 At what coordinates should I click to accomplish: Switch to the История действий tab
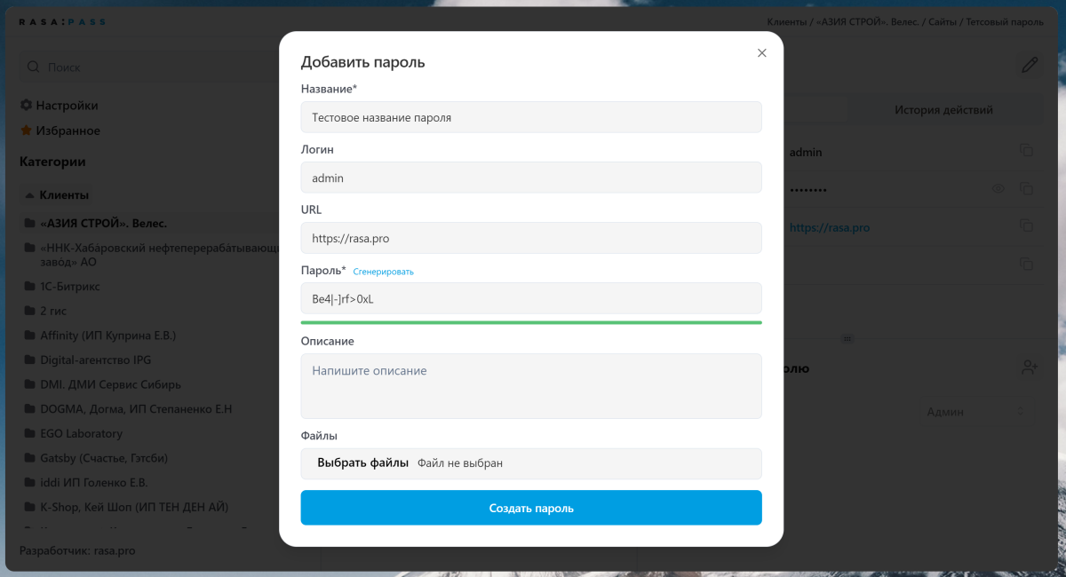point(943,110)
